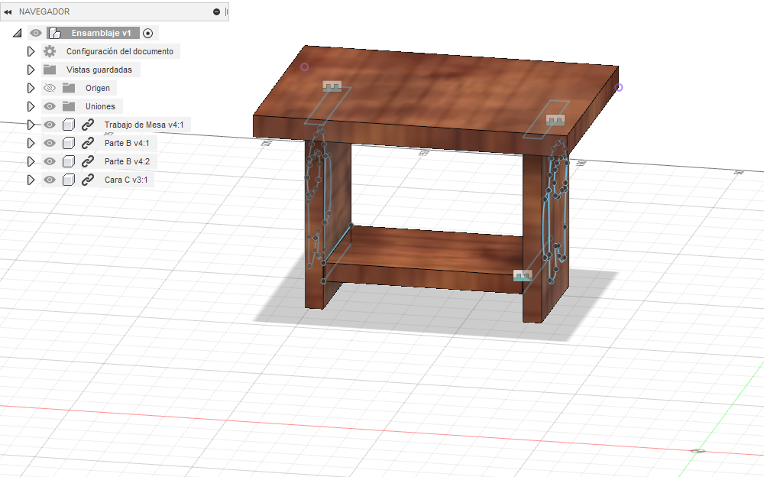764x477 pixels.
Task: Toggle visibility of Ensamblaje v1
Action: pos(36,33)
